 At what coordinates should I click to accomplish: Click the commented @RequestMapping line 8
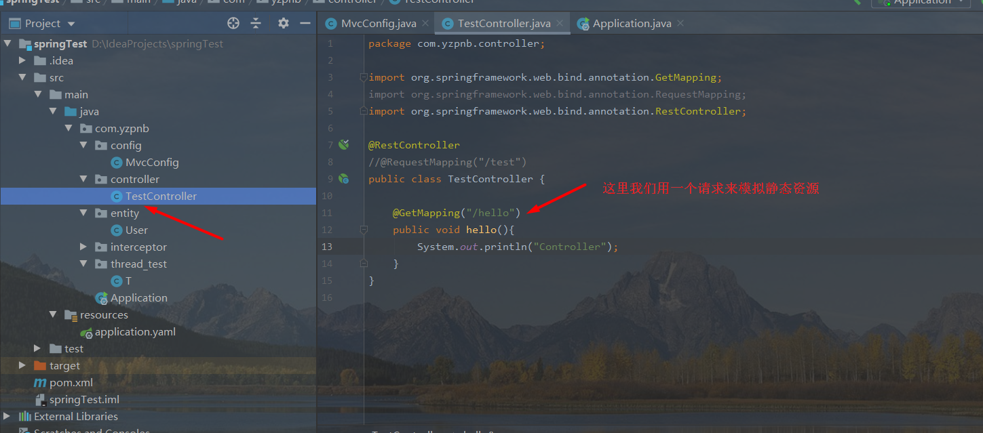tap(448, 162)
